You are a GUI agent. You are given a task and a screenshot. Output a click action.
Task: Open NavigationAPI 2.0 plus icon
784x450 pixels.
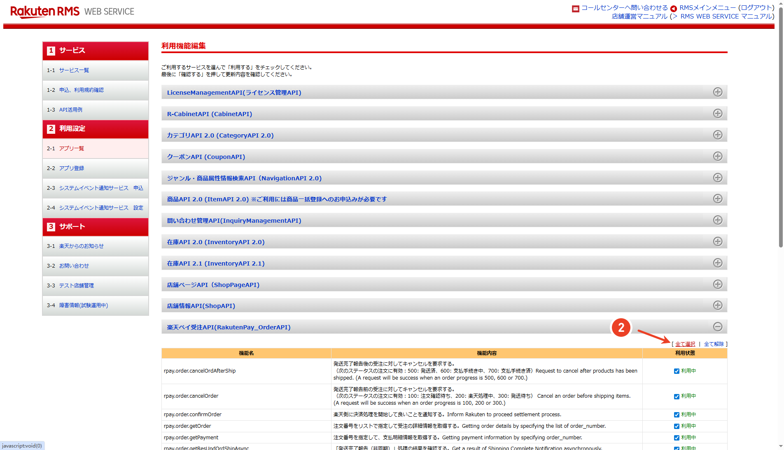718,177
